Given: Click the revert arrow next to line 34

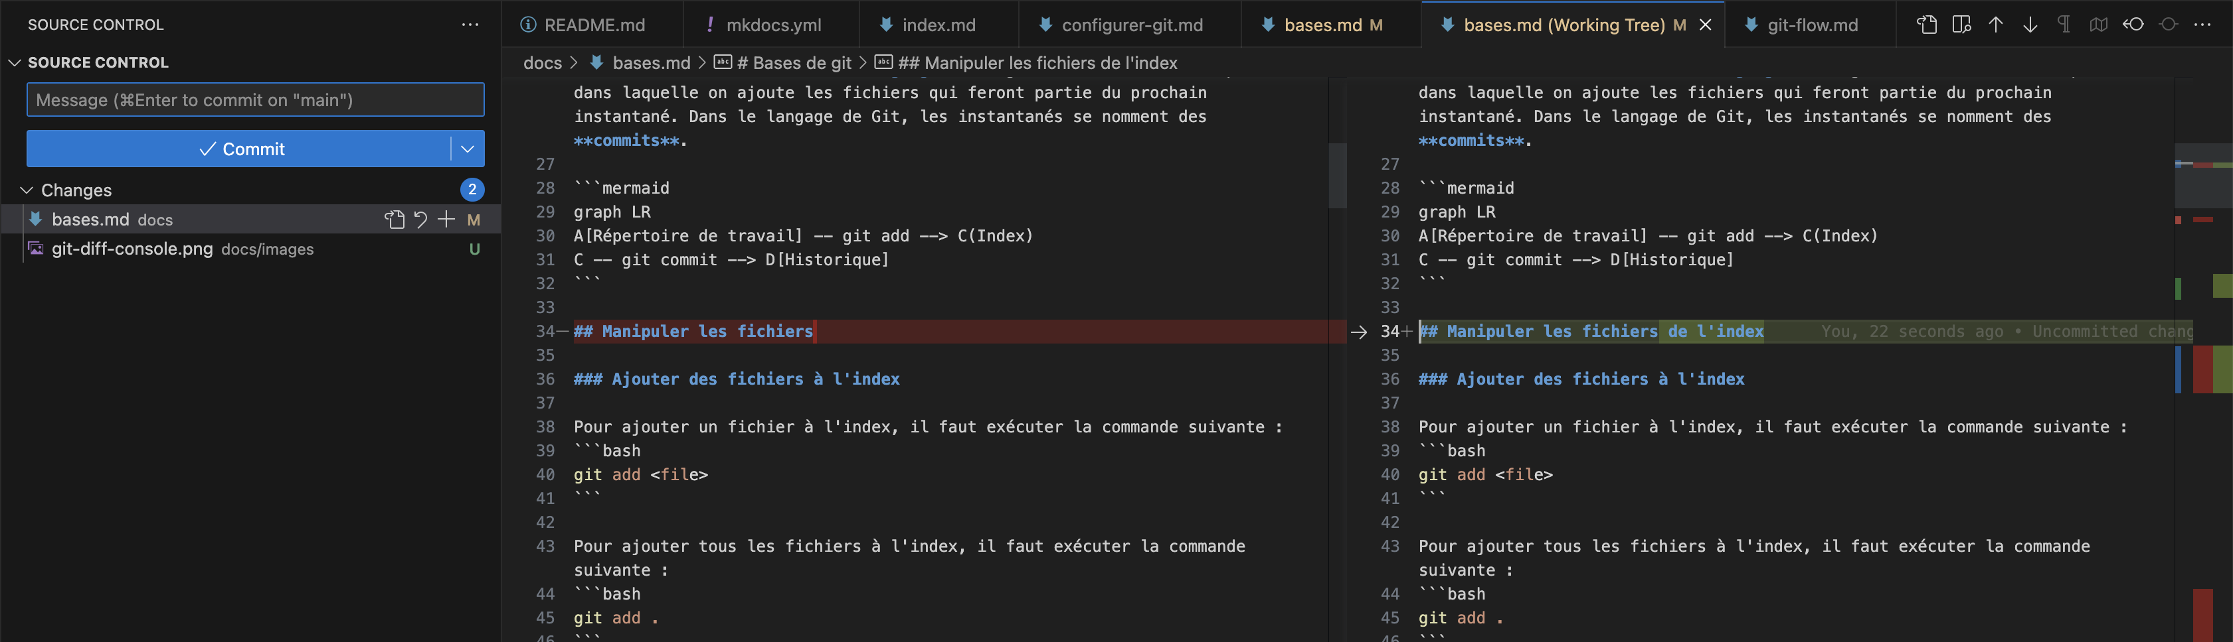Looking at the screenshot, I should click(x=1358, y=332).
